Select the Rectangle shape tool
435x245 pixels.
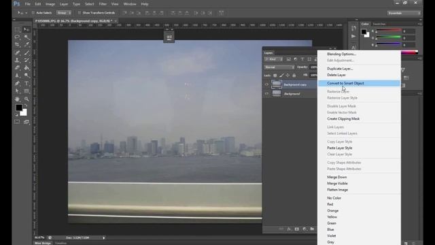27,91
